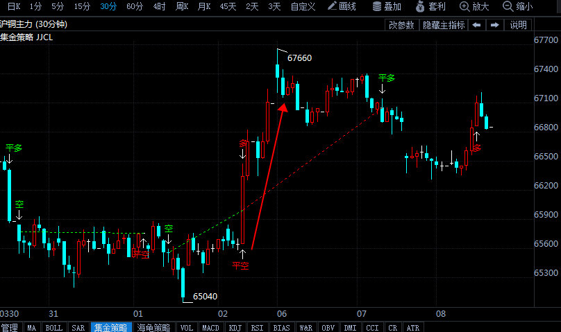Select the W&R indicator tab

coord(306,327)
